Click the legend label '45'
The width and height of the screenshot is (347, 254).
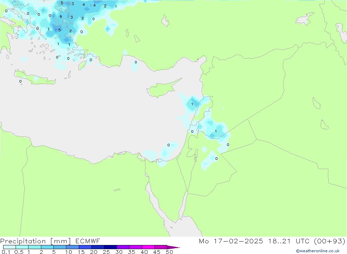click(x=157, y=252)
